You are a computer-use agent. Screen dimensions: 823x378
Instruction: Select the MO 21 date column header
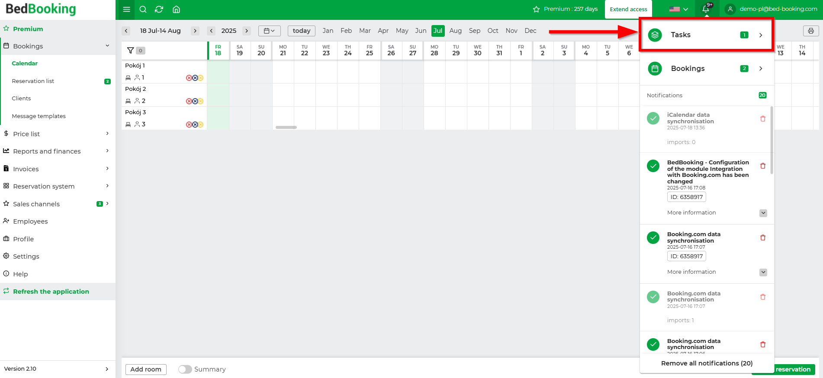pos(283,50)
